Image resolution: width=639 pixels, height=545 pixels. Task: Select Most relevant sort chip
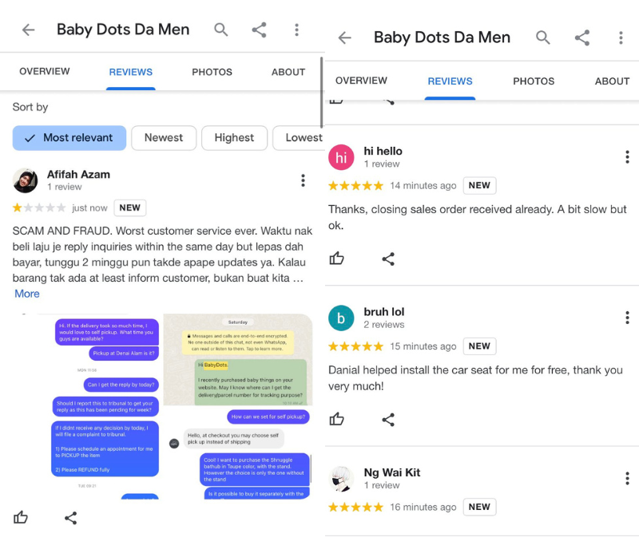point(69,138)
